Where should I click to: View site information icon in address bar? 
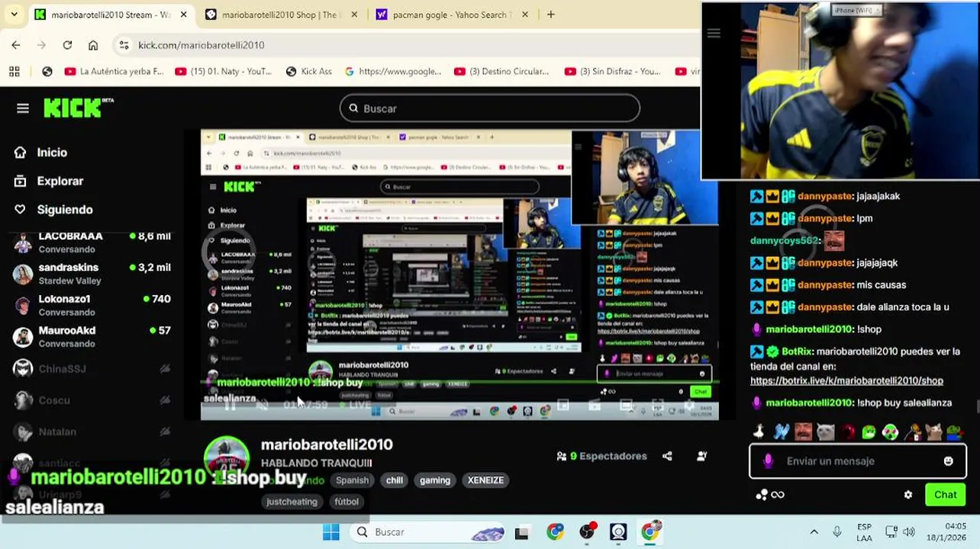point(124,45)
